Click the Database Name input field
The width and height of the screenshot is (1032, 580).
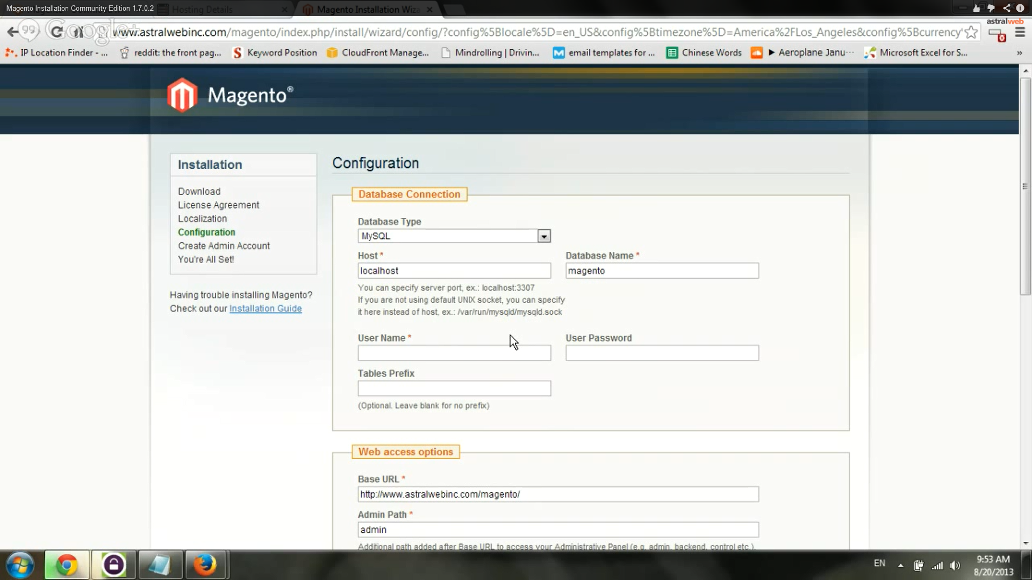click(662, 271)
